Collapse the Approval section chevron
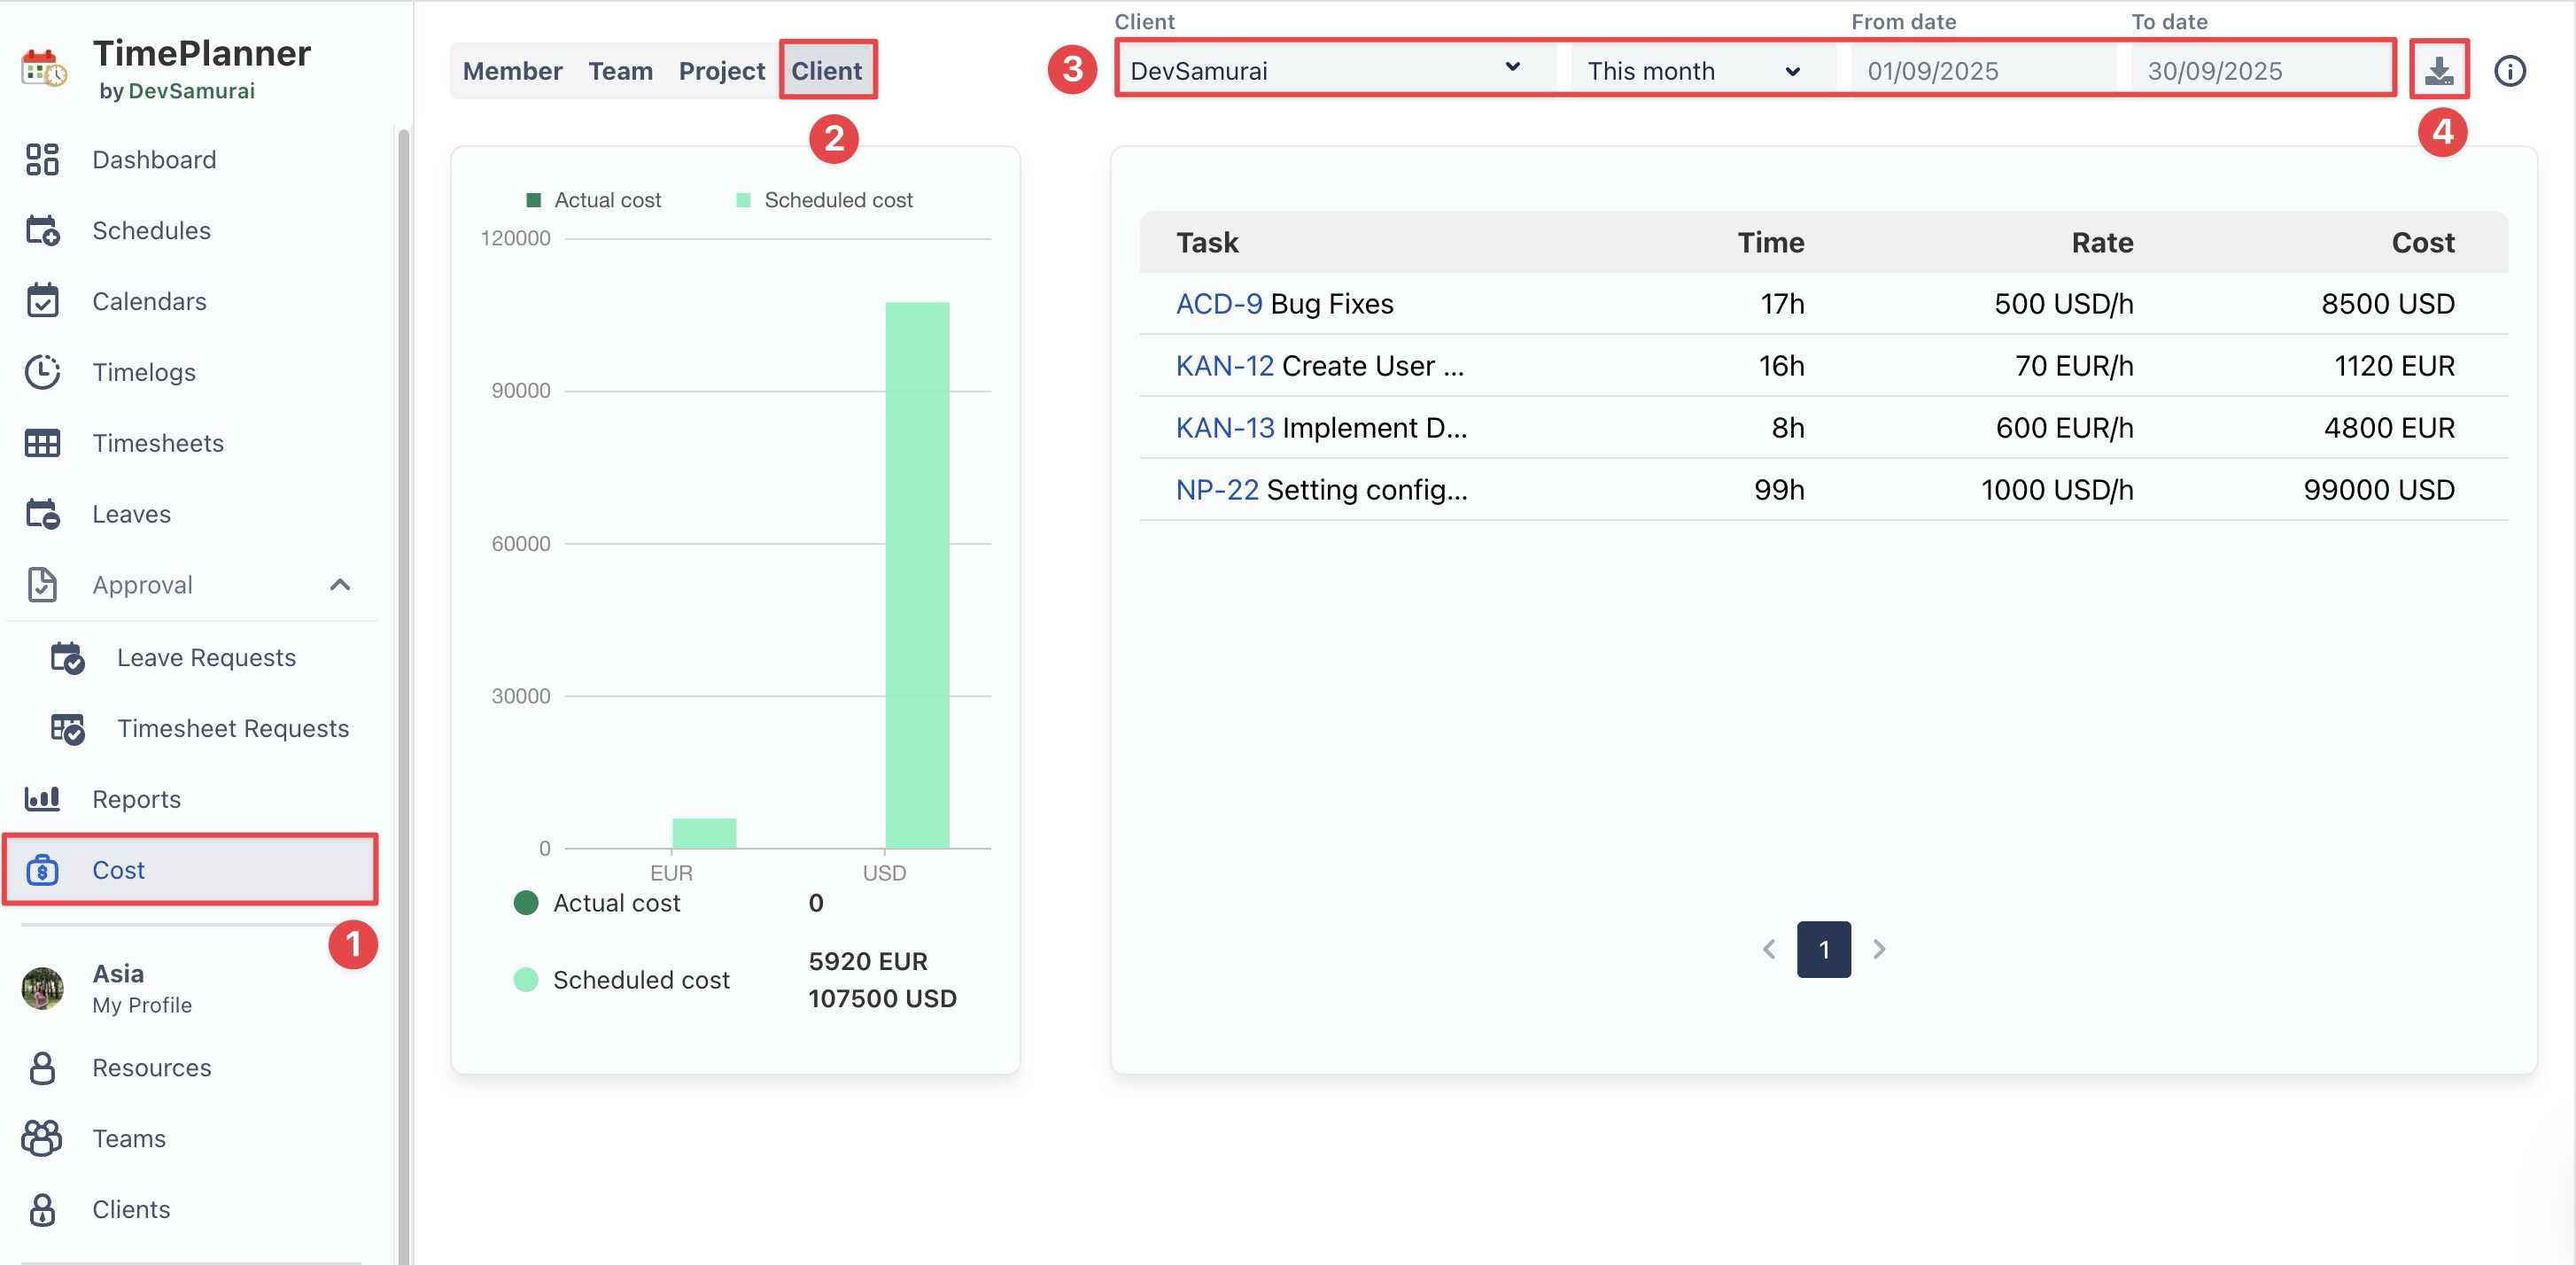Image resolution: width=2576 pixels, height=1265 pixels. (340, 584)
